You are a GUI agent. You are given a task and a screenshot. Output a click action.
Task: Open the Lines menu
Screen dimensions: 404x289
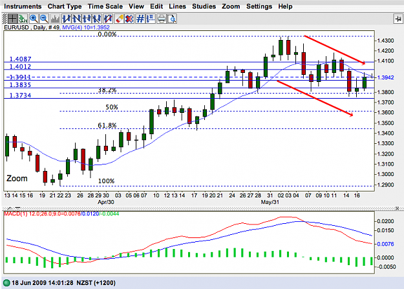(177, 6)
